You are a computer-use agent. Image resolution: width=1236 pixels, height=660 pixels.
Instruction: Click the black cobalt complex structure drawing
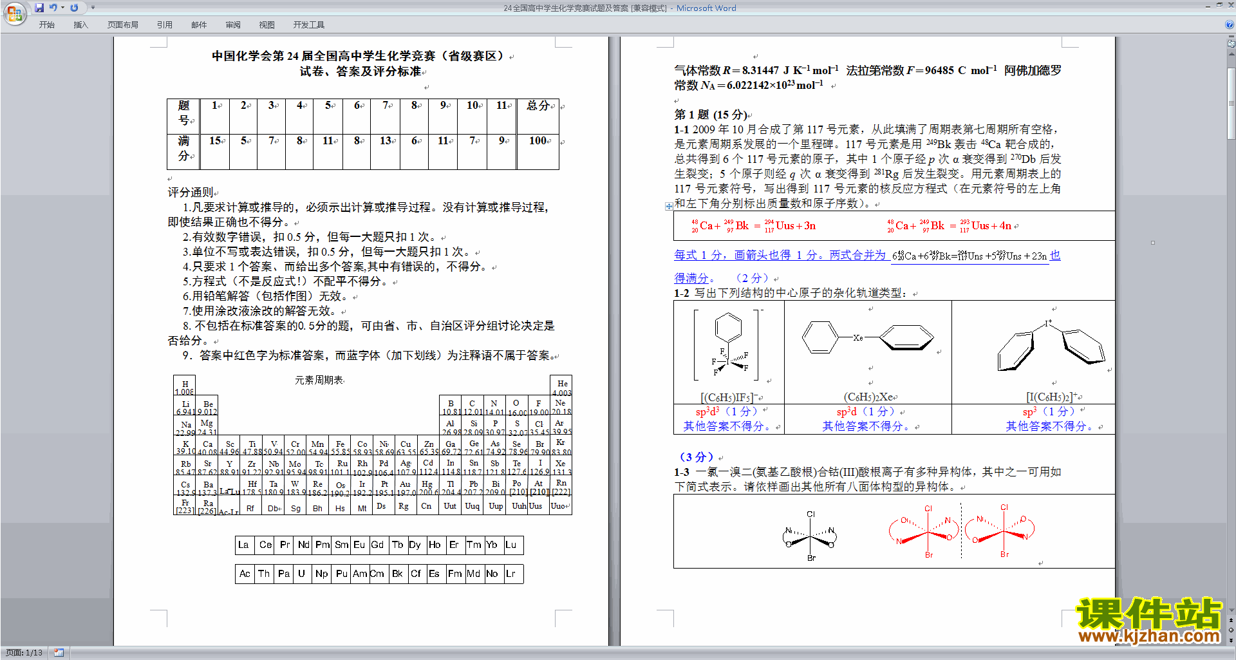810,536
